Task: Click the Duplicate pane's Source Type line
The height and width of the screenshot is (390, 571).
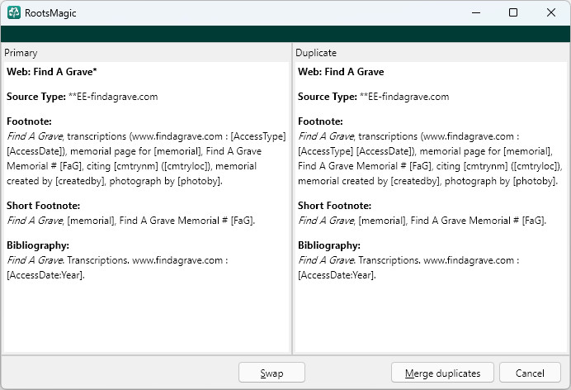Action: [373, 97]
